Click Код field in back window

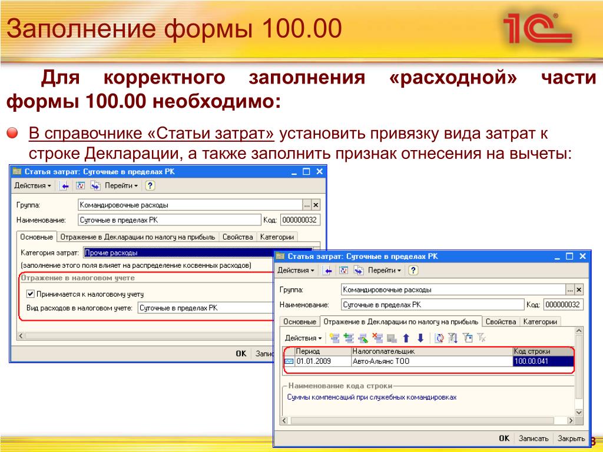click(x=300, y=220)
